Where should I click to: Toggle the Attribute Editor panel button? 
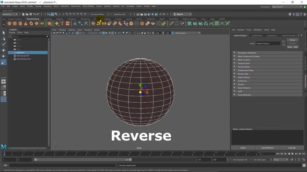tap(297, 14)
